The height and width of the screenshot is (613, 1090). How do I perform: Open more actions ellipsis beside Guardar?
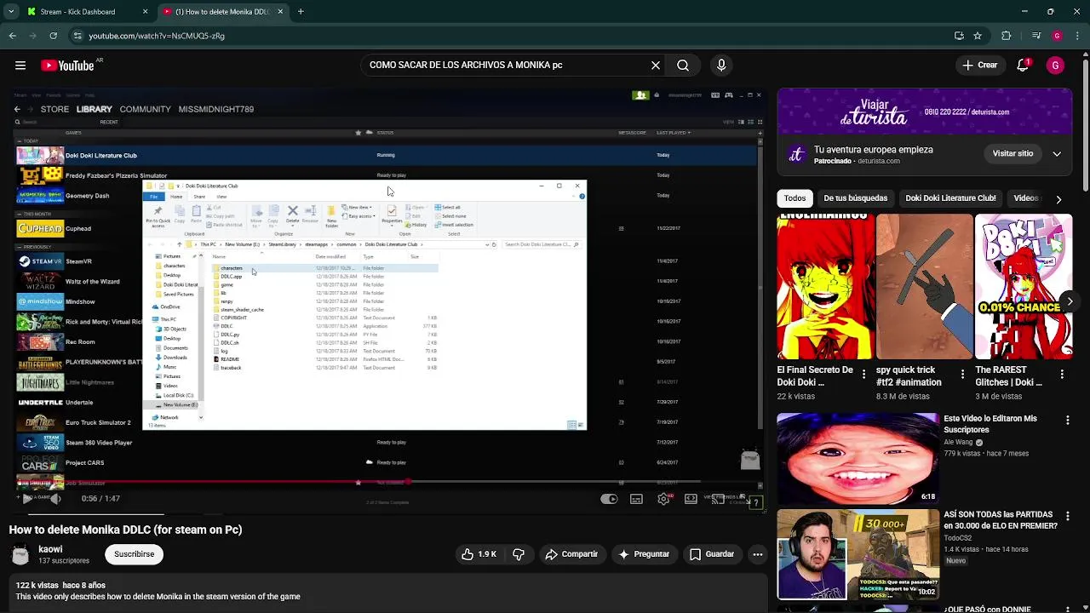point(758,554)
